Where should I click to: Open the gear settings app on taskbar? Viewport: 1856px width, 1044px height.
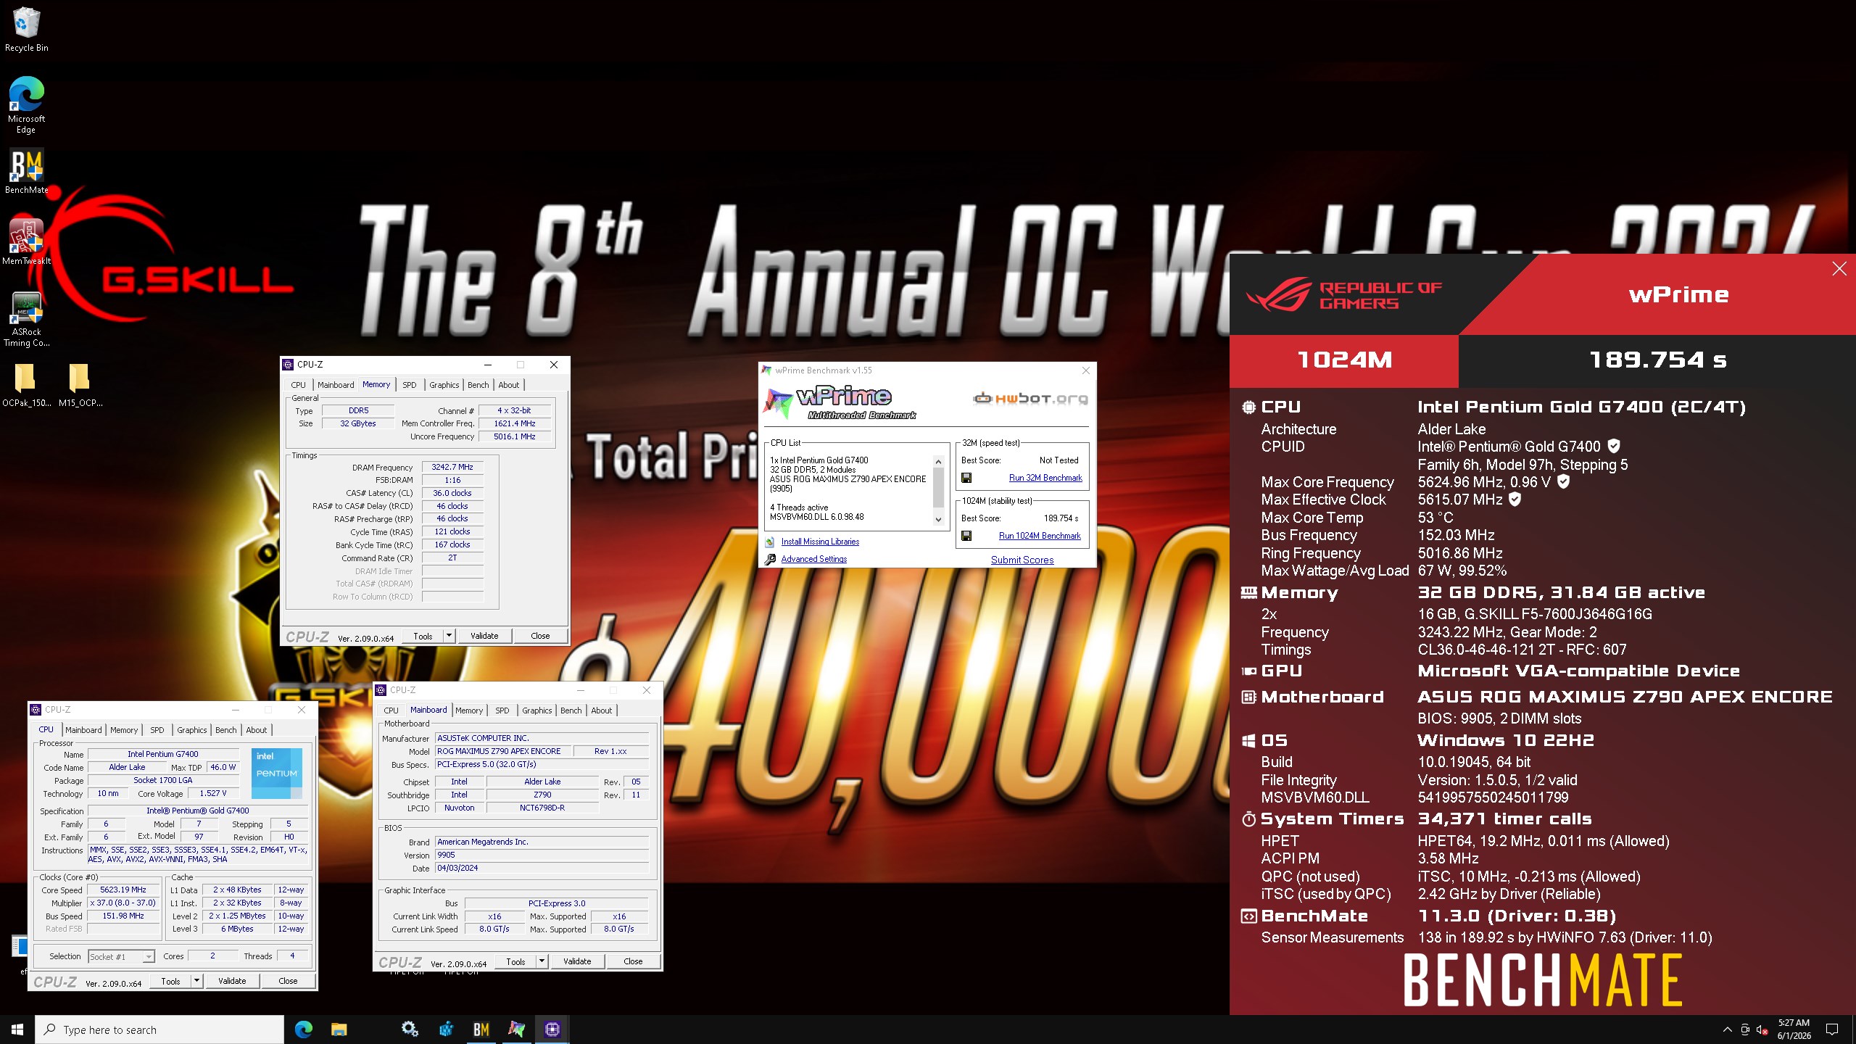point(410,1029)
